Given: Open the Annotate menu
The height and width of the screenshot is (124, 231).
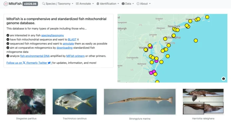Looking at the screenshot, I should click(85, 4).
